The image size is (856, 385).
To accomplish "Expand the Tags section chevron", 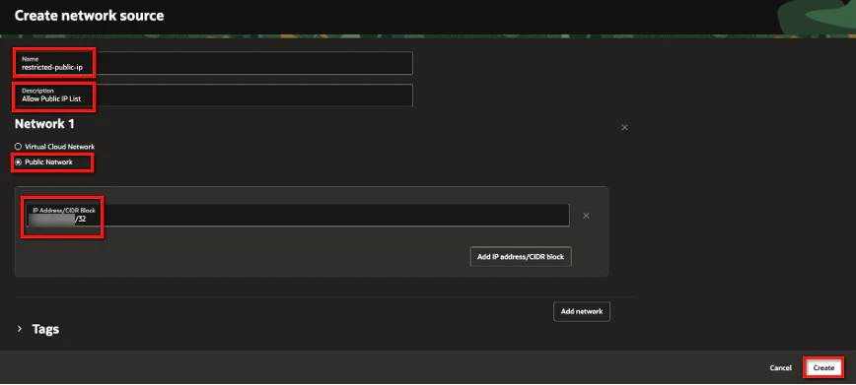I will click(x=20, y=329).
